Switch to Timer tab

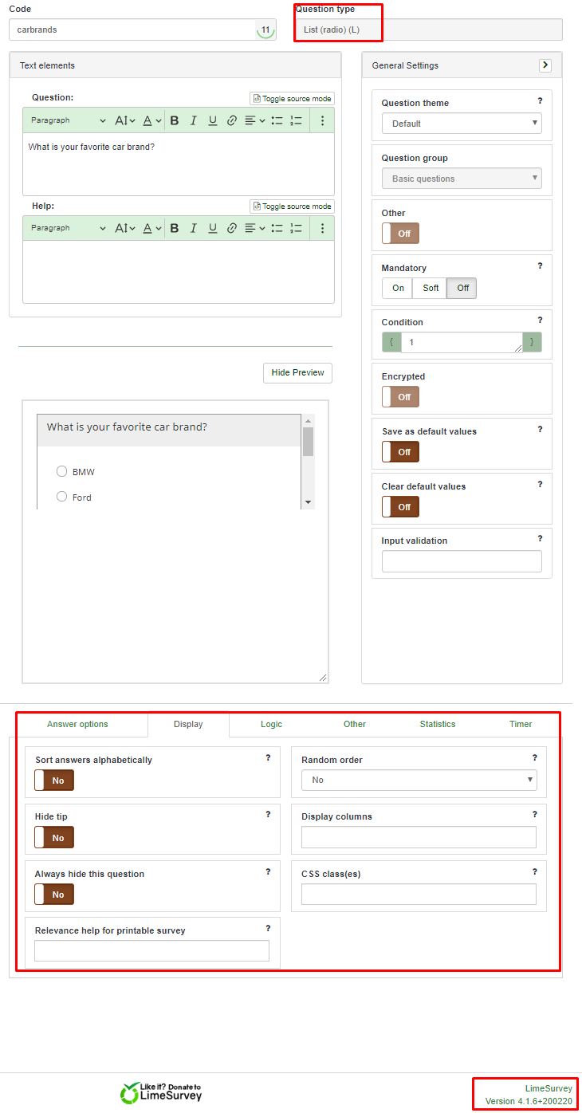click(521, 724)
